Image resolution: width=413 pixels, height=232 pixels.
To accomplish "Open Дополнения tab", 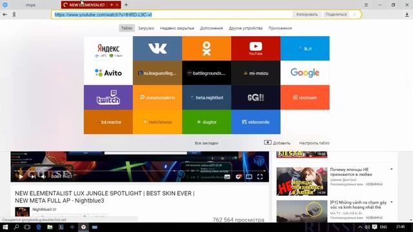I will [x=211, y=28].
